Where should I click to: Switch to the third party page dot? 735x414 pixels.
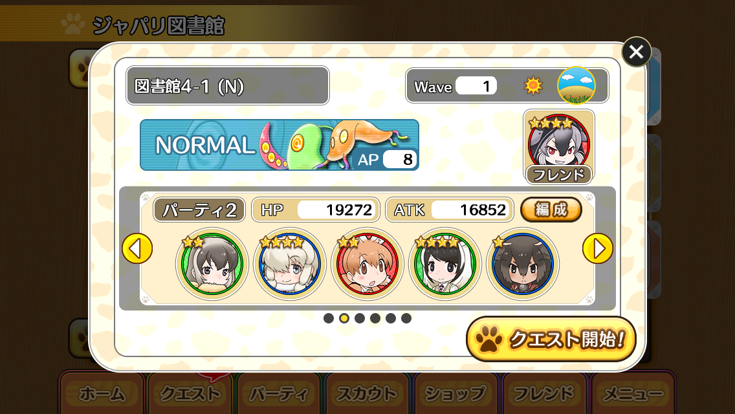click(x=360, y=318)
